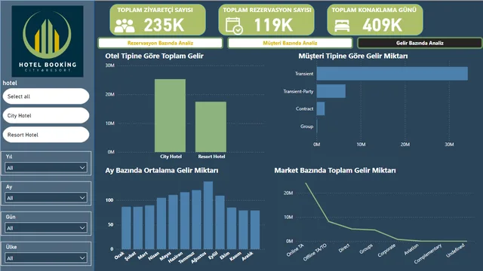Click the Müşteri Tipine Göre Gelir Miktarı title
This screenshot has width=483, height=271.
(x=353, y=56)
